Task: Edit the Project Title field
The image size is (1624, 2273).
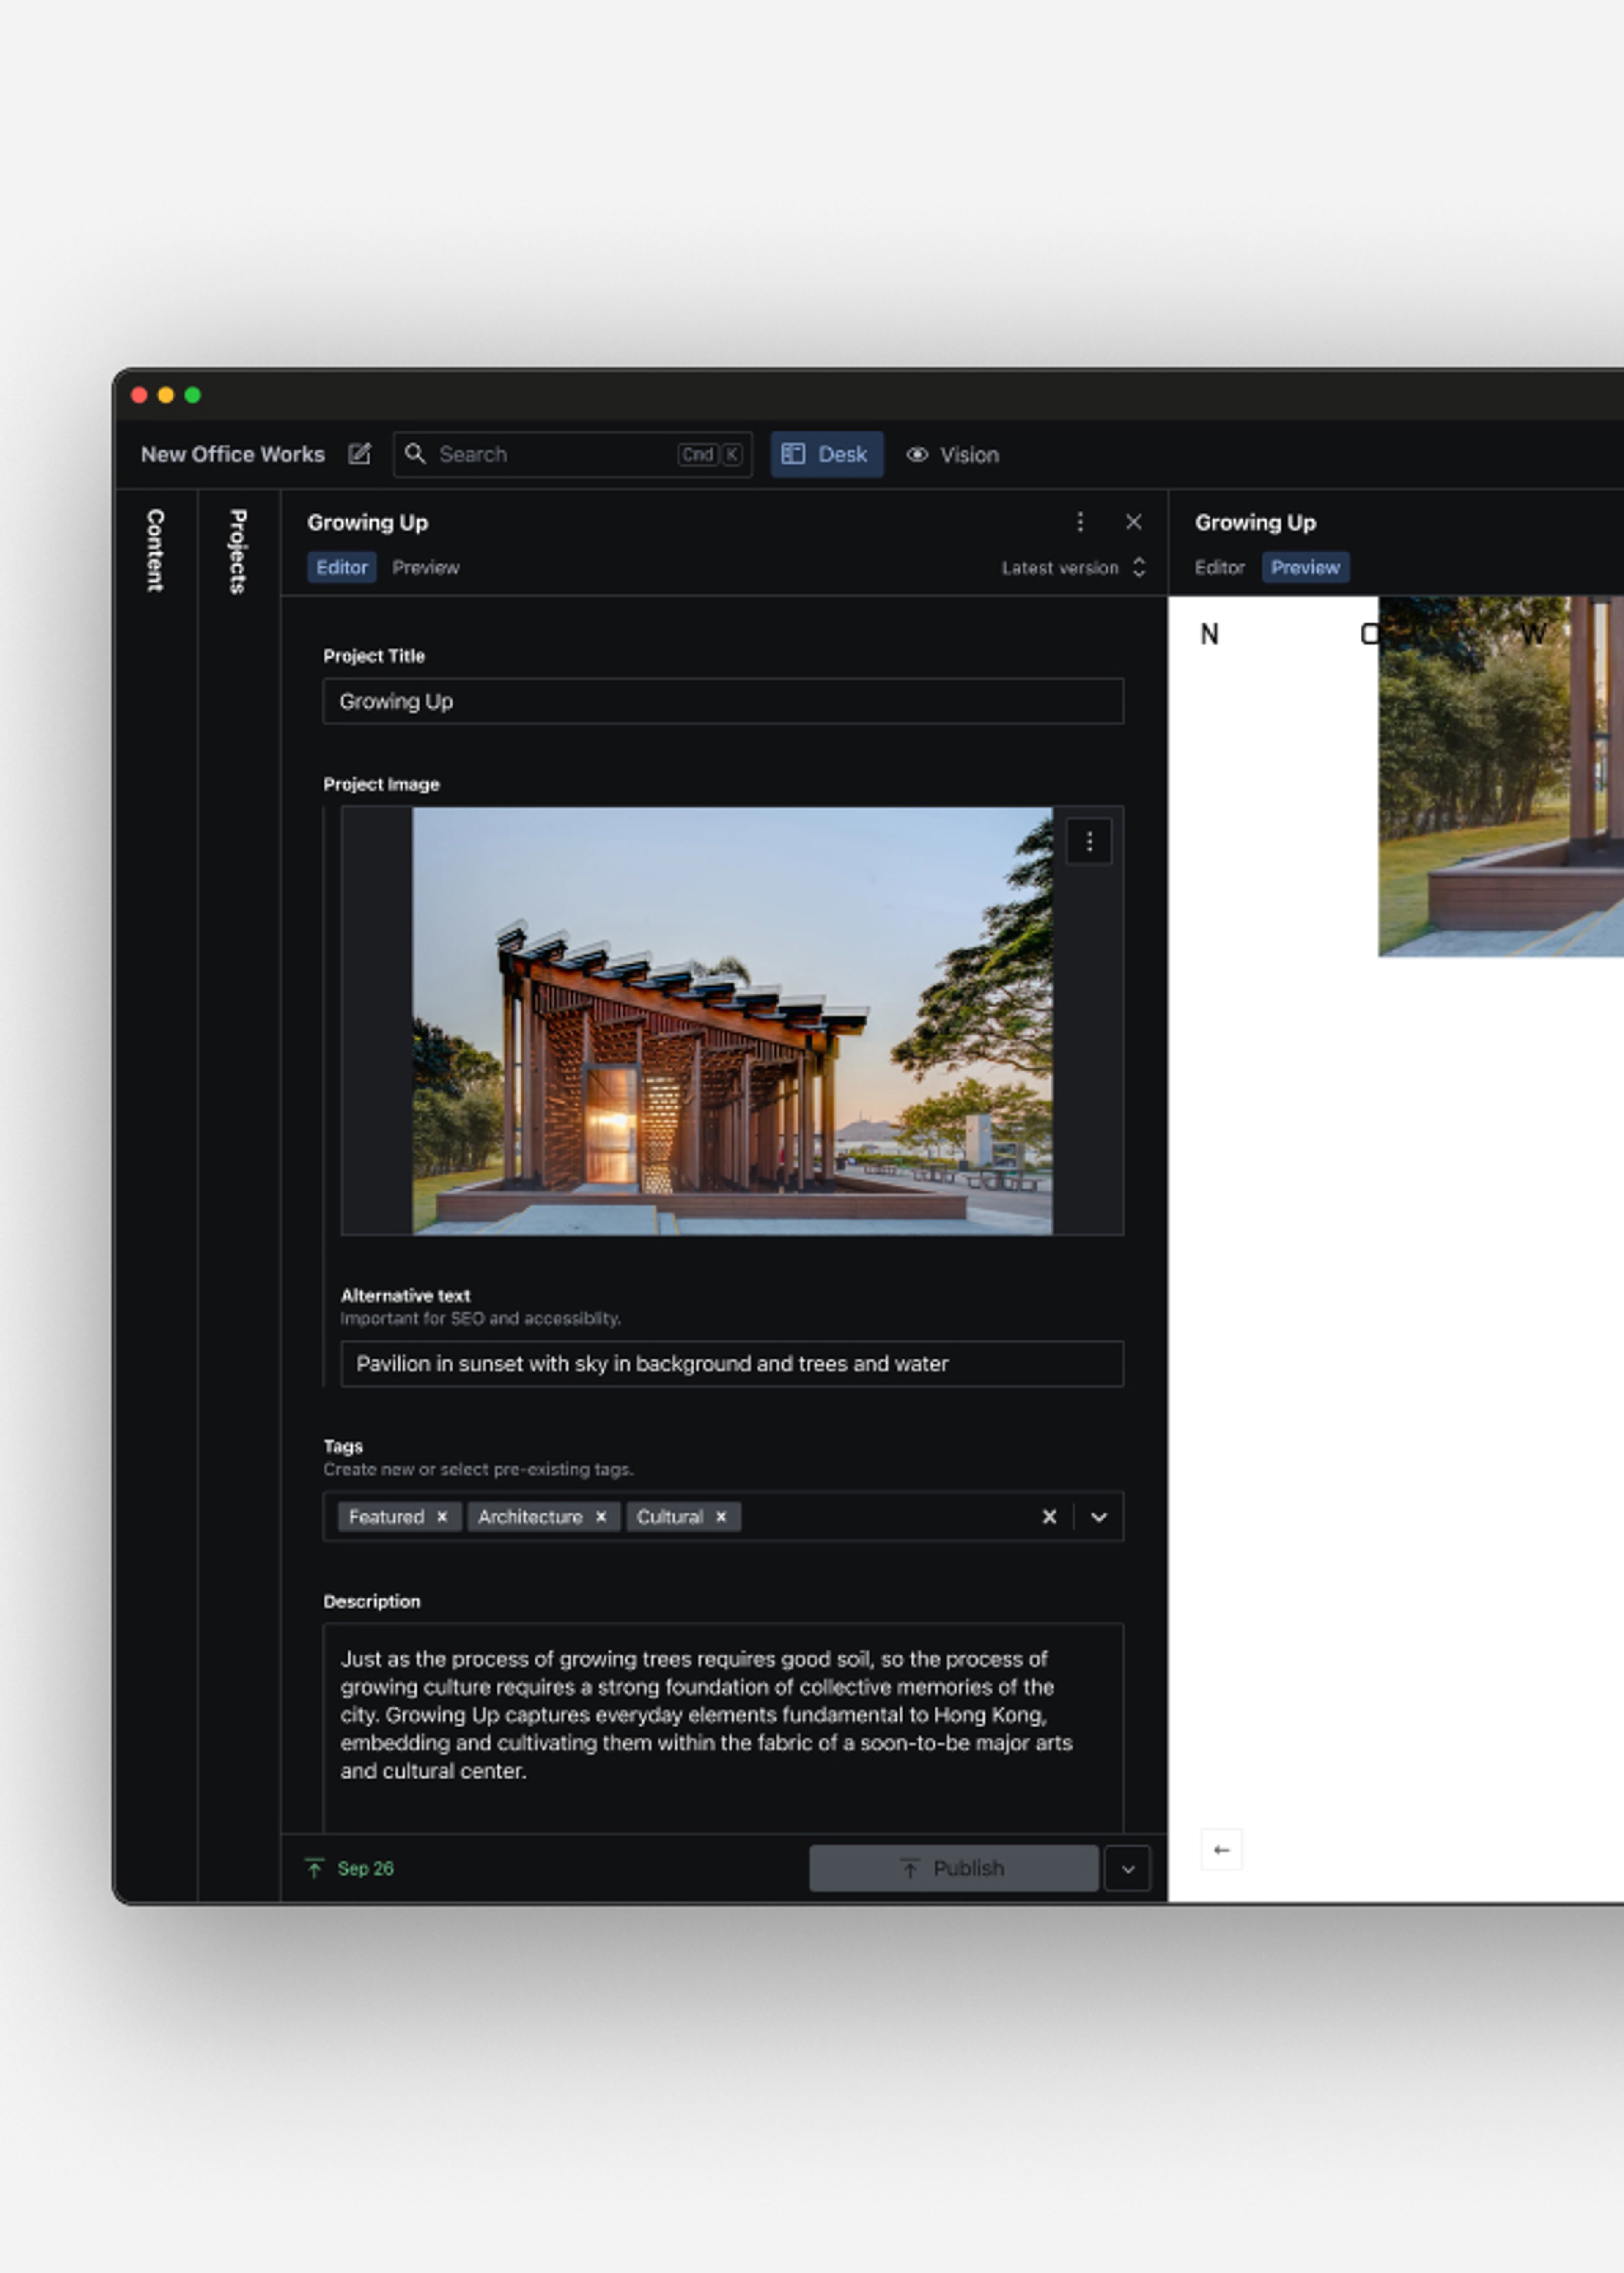Action: click(723, 701)
